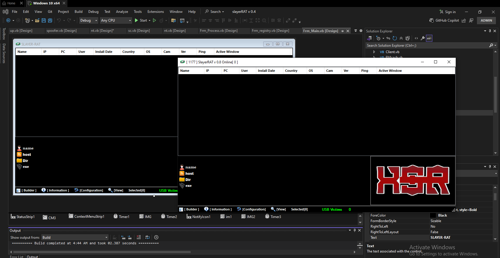The height and width of the screenshot is (258, 500).
Task: Click the Save All toolbar icon
Action: point(50,20)
